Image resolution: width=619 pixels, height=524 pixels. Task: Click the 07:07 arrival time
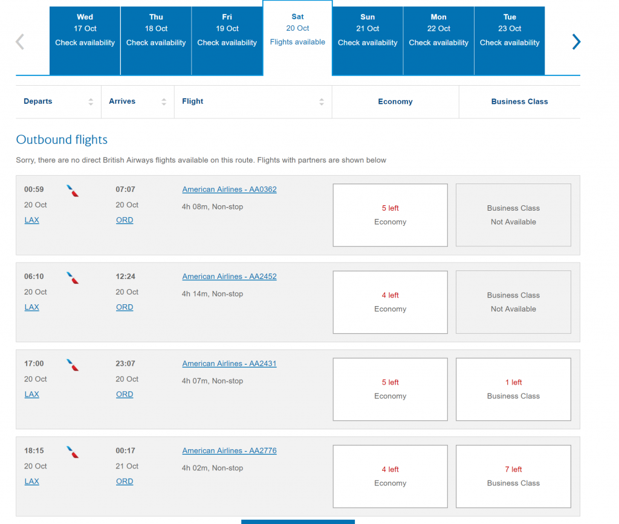(x=125, y=189)
